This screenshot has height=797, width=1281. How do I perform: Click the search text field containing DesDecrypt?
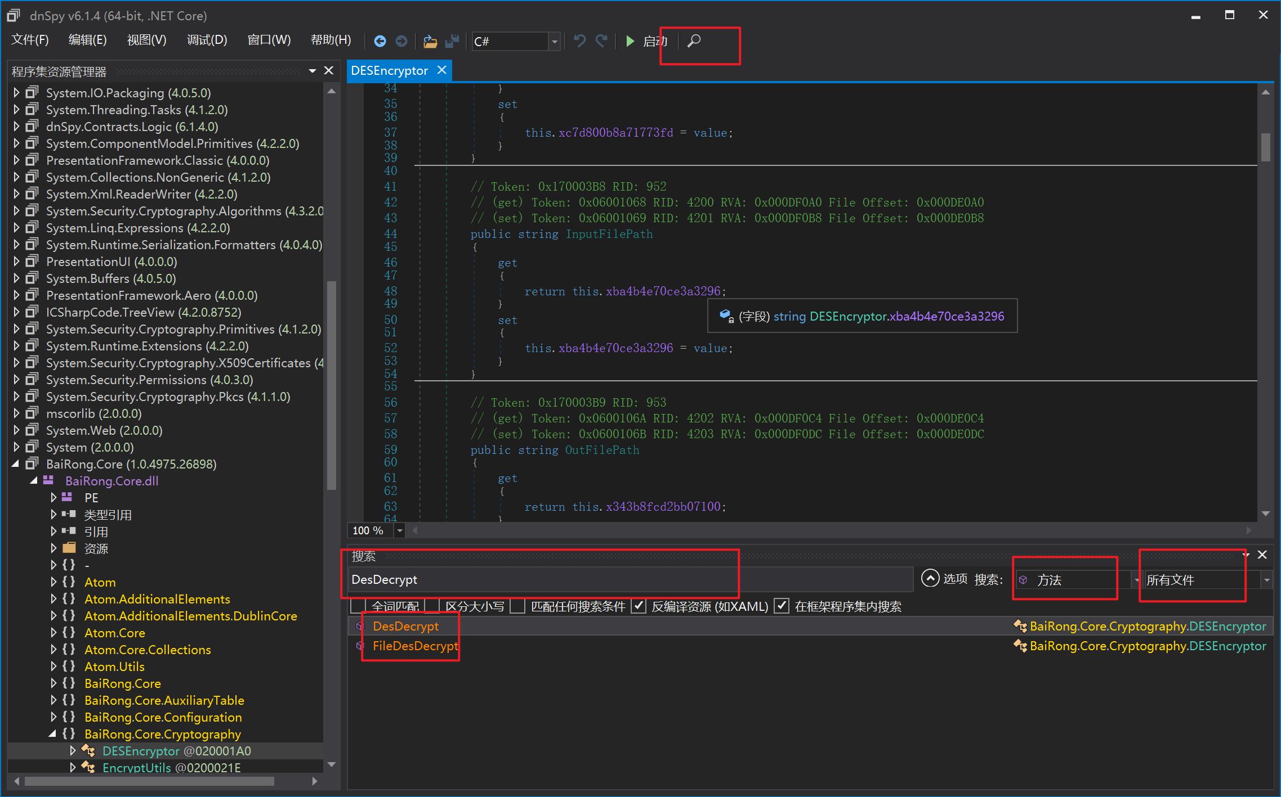(630, 579)
